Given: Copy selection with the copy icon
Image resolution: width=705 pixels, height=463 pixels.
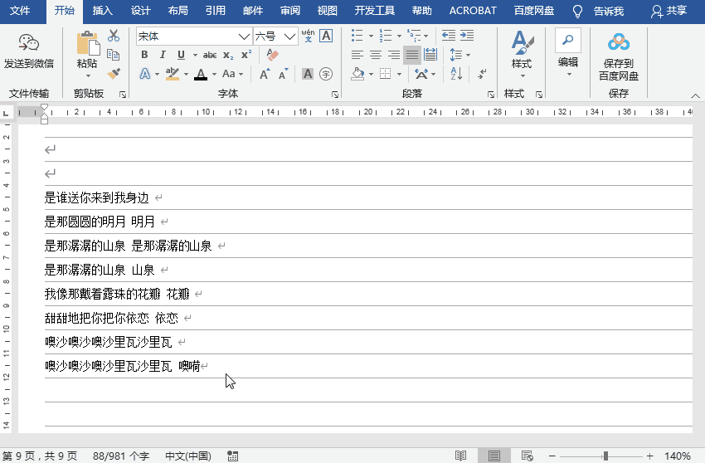Looking at the screenshot, I should click(x=114, y=55).
